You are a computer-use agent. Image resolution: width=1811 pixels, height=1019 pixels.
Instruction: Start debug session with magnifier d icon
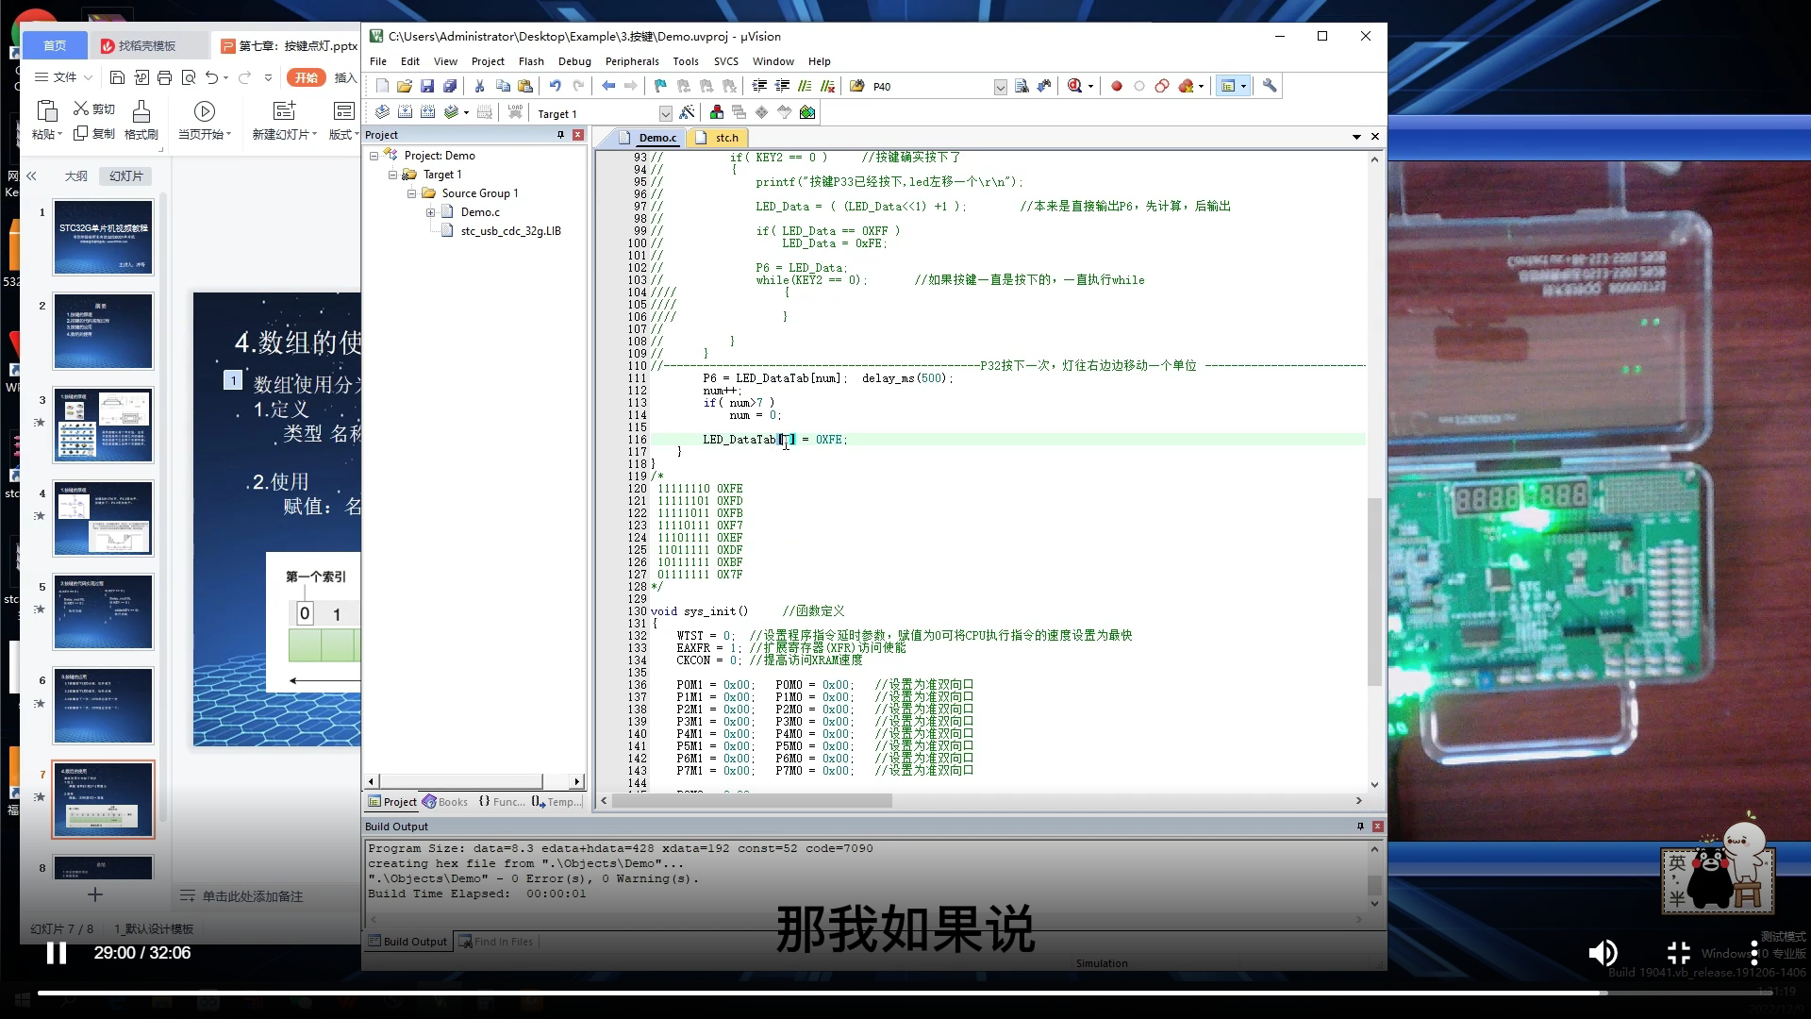[x=1074, y=86]
